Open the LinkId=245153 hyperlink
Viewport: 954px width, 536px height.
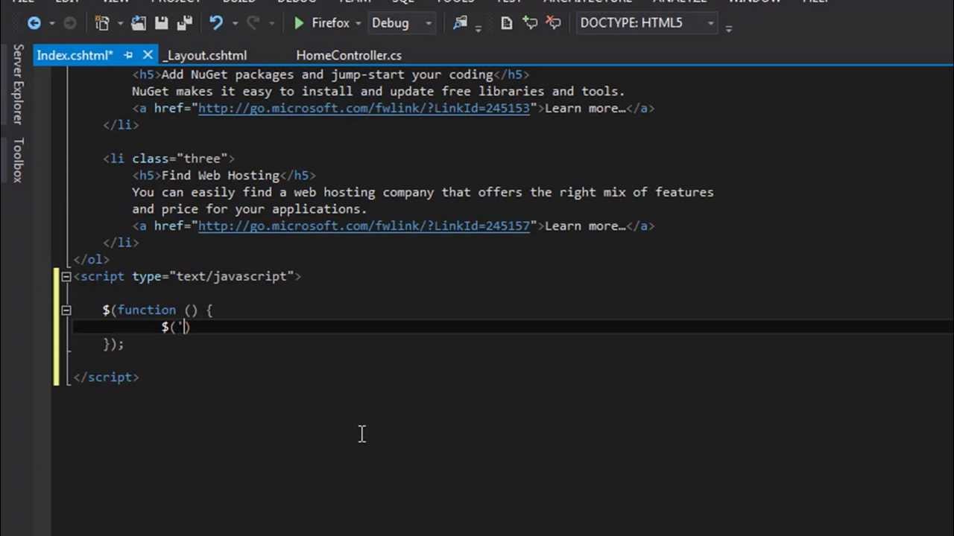364,108
